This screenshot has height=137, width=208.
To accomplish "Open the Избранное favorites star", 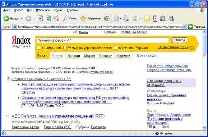I will point(90,19).
